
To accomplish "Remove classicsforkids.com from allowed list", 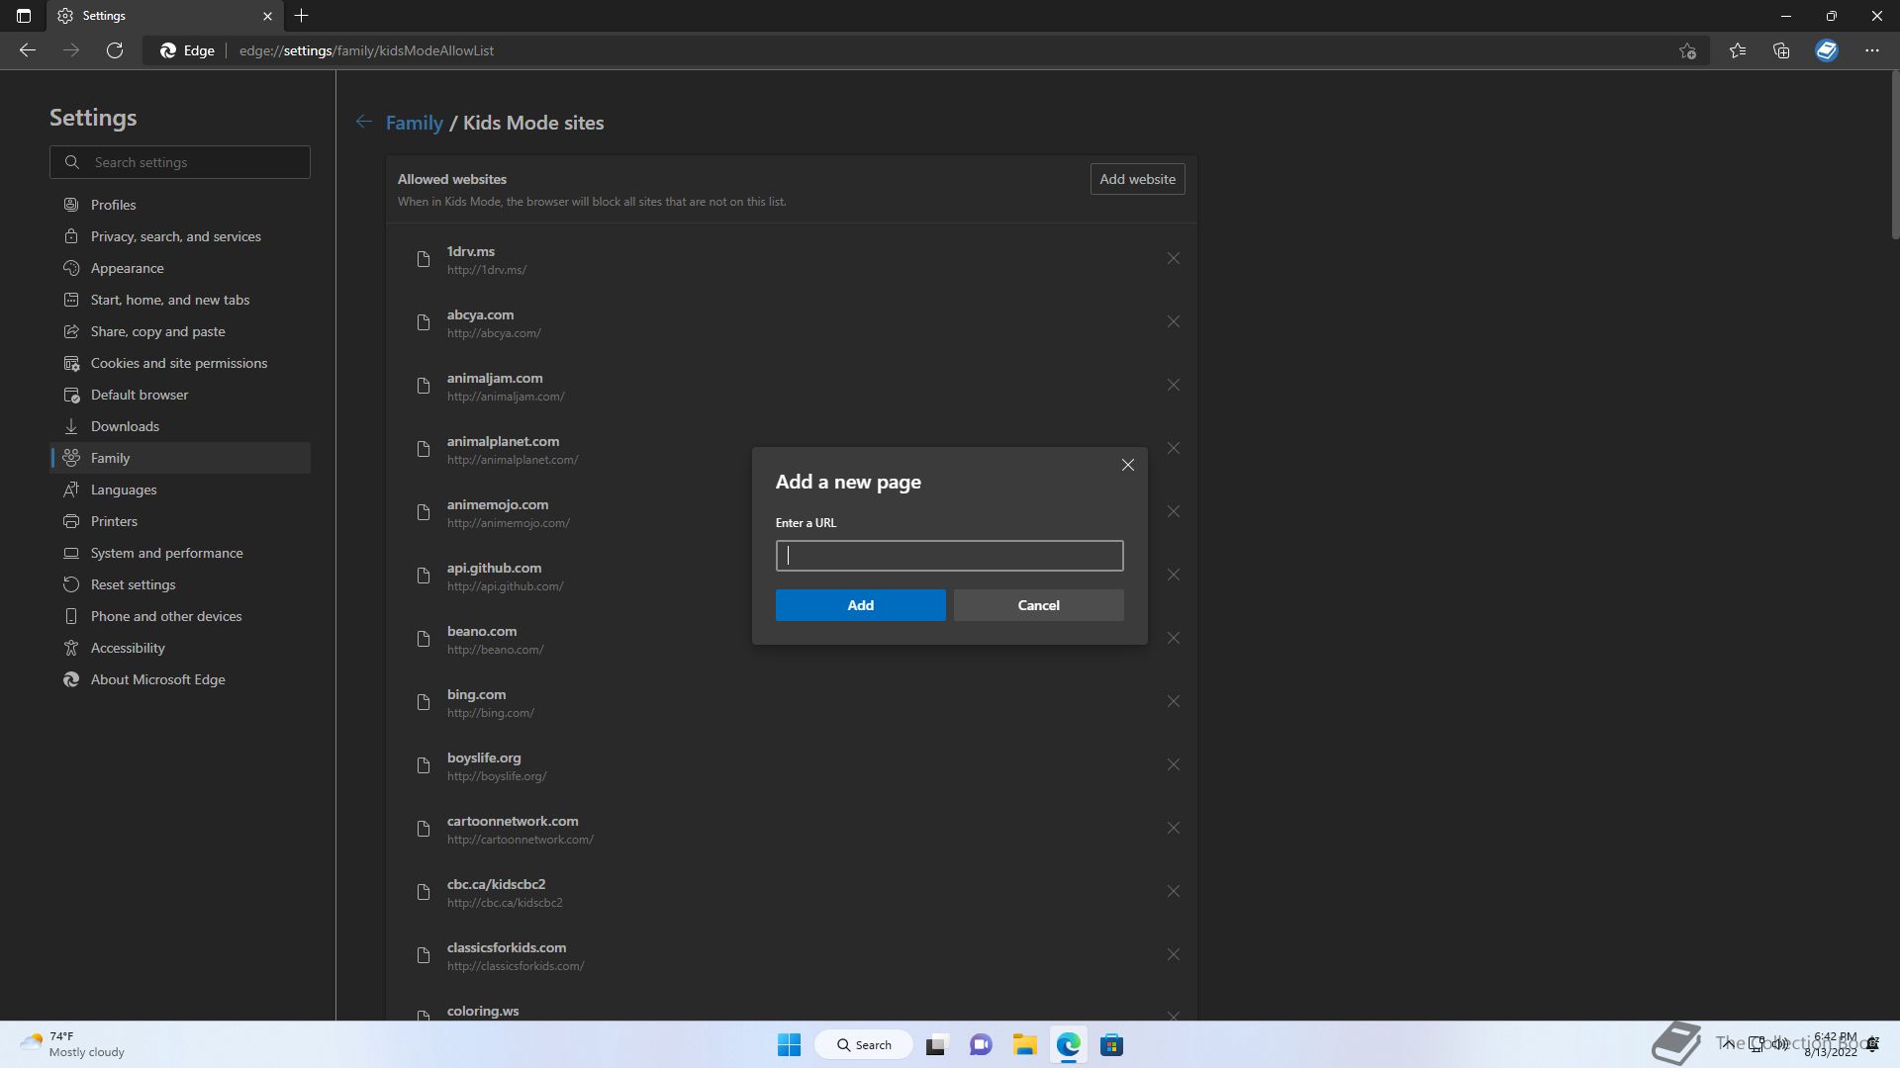I will [x=1173, y=954].
